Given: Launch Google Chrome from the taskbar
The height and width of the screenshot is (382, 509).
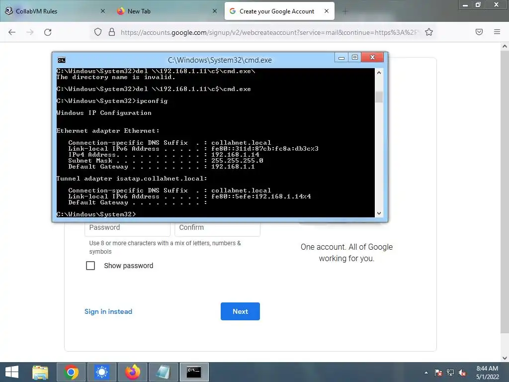Looking at the screenshot, I should (71, 372).
